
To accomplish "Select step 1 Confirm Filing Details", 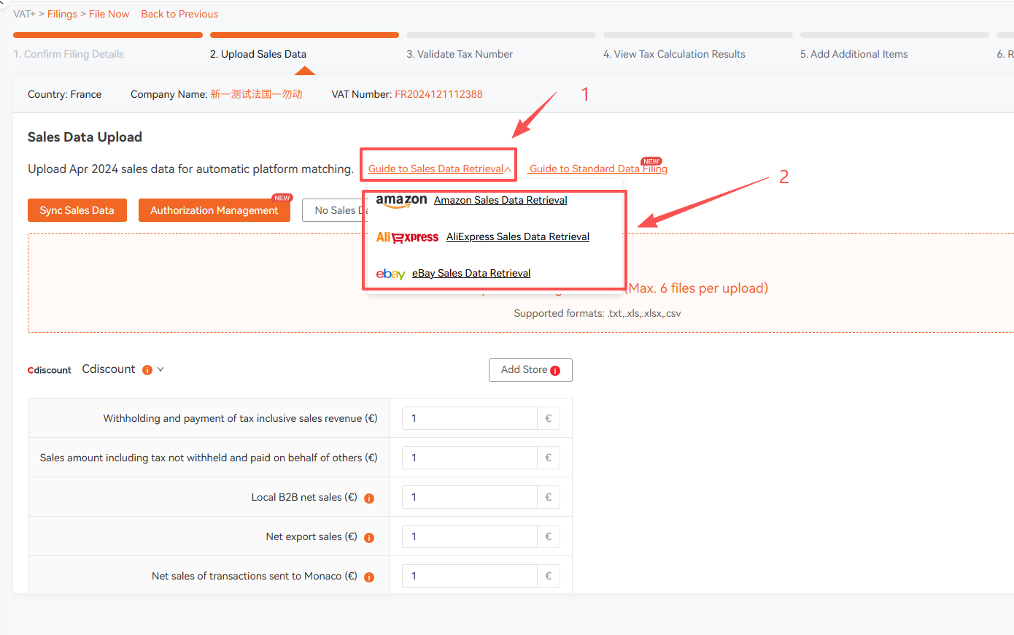I will tap(69, 54).
